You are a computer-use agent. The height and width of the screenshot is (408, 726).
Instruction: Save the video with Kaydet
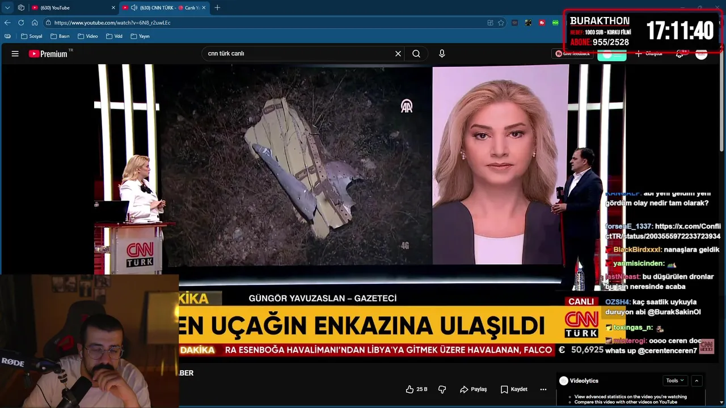point(514,389)
